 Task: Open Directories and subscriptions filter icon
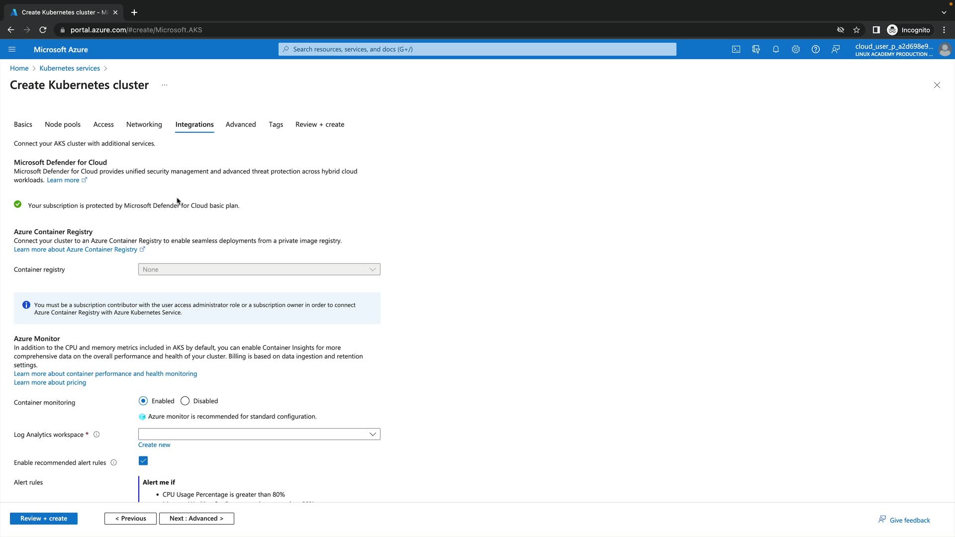(756, 49)
